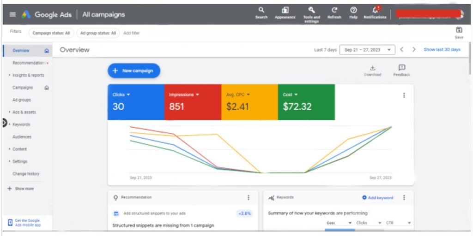
Task: Click the Download icon
Action: 372,68
